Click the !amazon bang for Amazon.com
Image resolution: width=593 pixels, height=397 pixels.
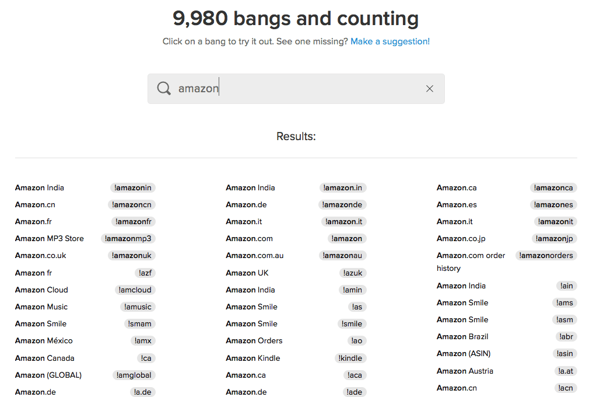(x=347, y=239)
